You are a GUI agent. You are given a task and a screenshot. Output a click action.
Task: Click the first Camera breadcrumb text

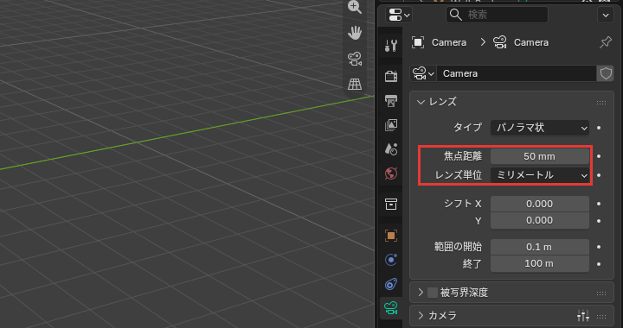(449, 42)
